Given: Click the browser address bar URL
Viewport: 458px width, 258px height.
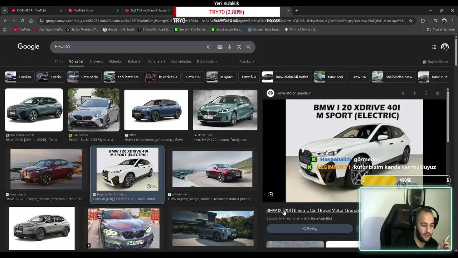Looking at the screenshot, I should (x=225, y=21).
